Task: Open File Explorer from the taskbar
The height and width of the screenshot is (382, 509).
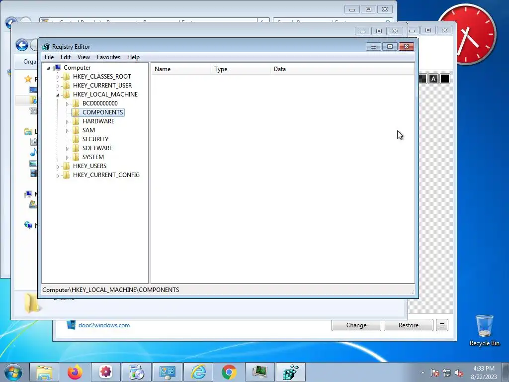Action: point(44,372)
